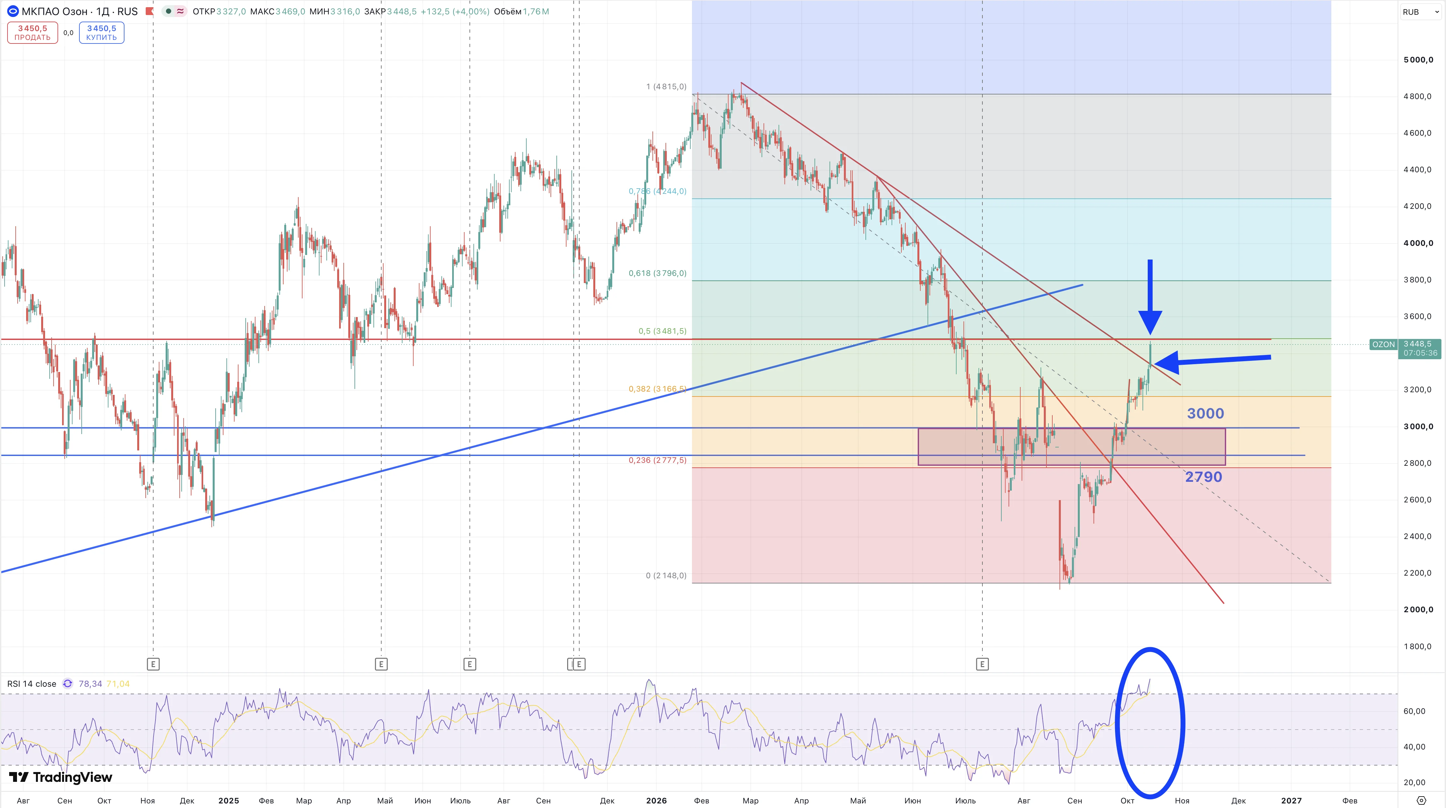
Task: Click the 5000,0 price axis label
Action: point(1418,60)
